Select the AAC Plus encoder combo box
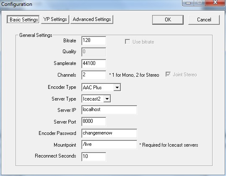 point(101,88)
